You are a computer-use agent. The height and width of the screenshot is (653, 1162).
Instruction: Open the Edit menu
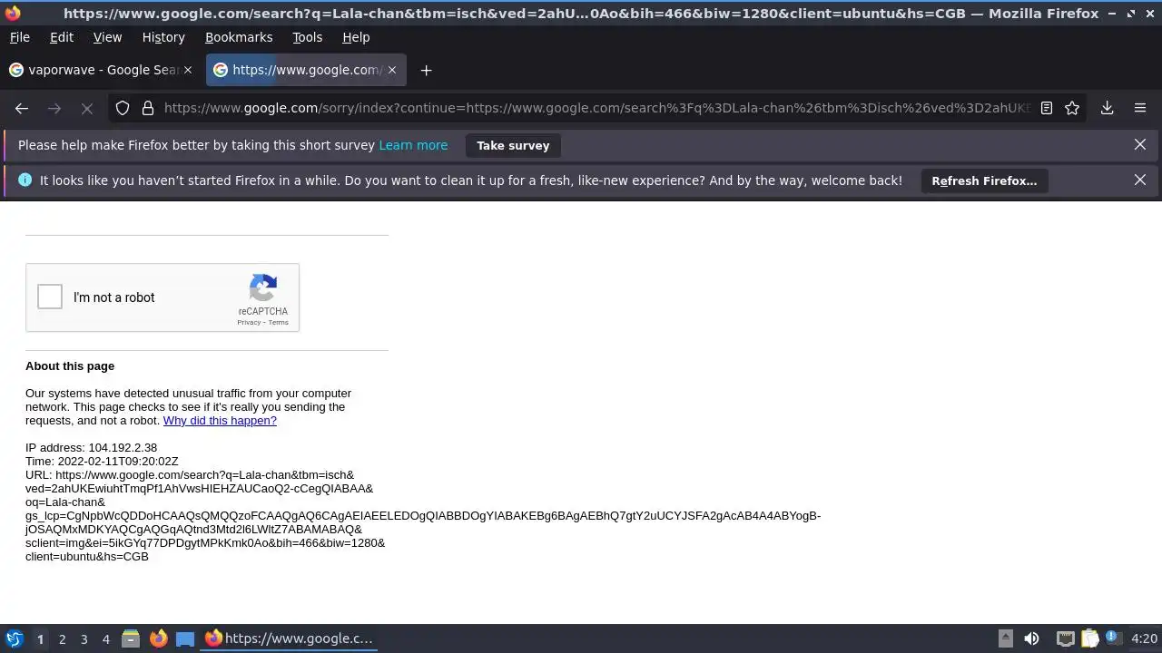pos(62,37)
